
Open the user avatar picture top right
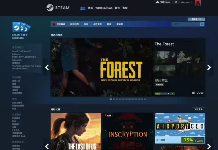click(x=198, y=3)
